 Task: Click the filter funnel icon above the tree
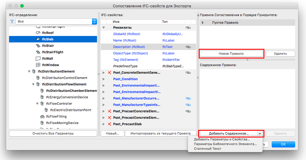[x=12, y=21]
